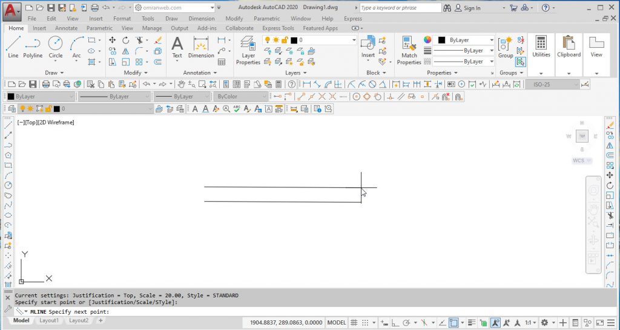Expand the ISO-25 dimension style dropdown

[551, 84]
